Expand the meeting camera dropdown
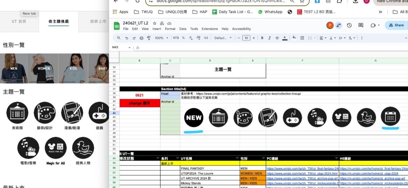Viewport: 408px width, 188px height. [379, 25]
